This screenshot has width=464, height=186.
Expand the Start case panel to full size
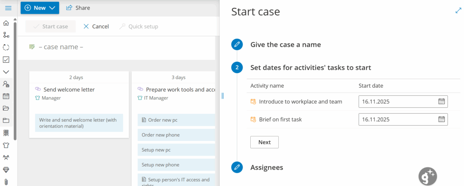tap(458, 11)
